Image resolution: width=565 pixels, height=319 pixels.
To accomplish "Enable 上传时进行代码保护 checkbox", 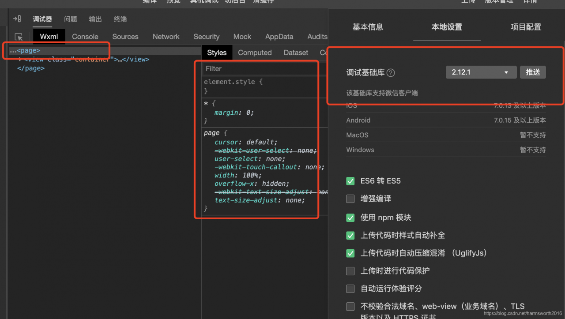I will 350,271.
